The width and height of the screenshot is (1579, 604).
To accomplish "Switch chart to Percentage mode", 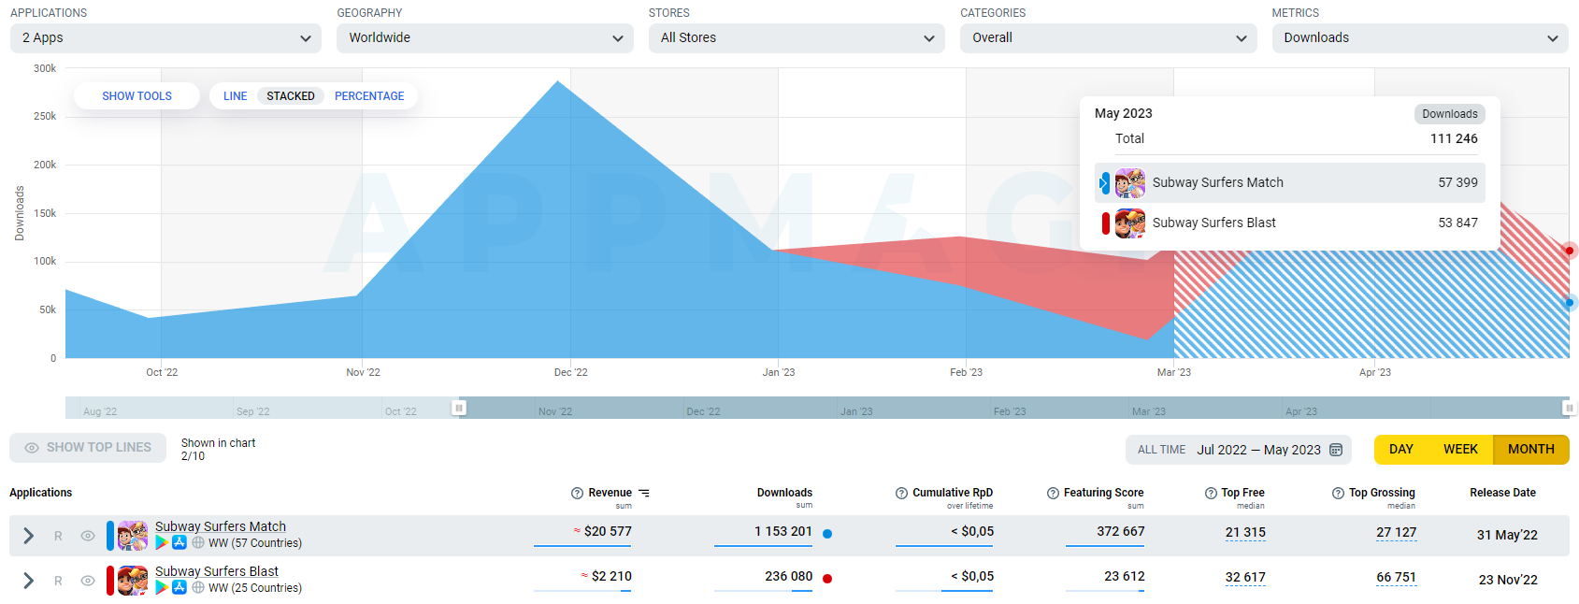I will pyautogui.click(x=369, y=96).
